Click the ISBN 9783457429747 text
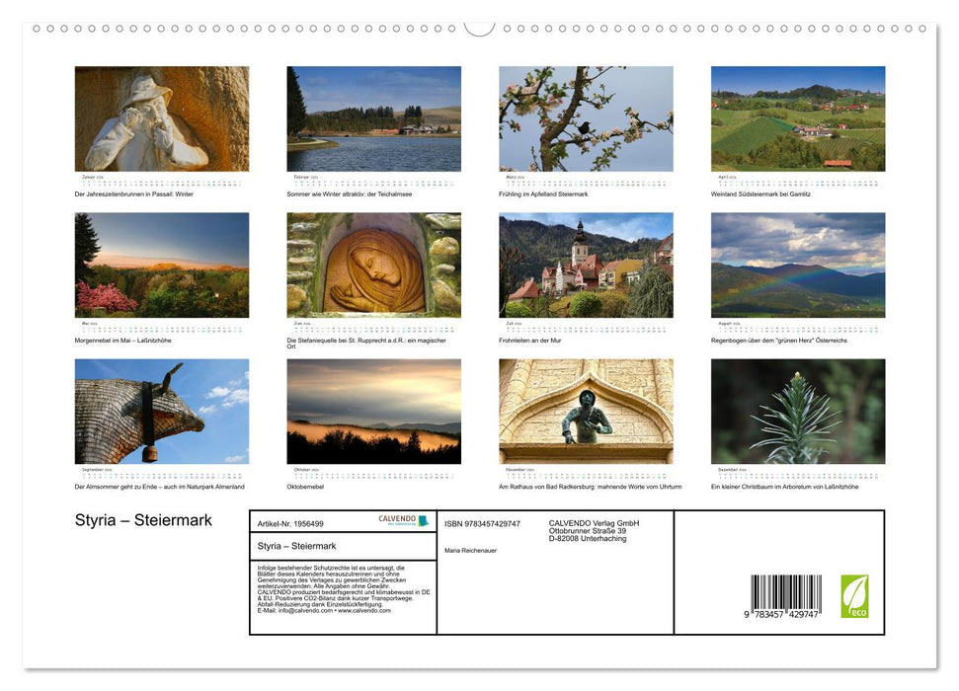Viewport: 959px width, 691px height. point(485,522)
